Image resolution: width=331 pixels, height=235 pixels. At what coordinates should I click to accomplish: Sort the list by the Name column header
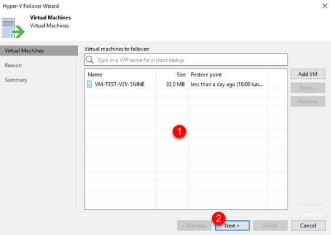[x=121, y=75]
